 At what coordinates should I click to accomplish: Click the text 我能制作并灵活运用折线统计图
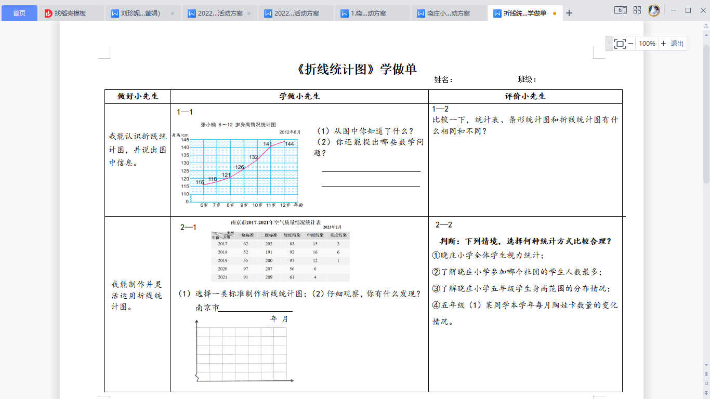click(138, 296)
